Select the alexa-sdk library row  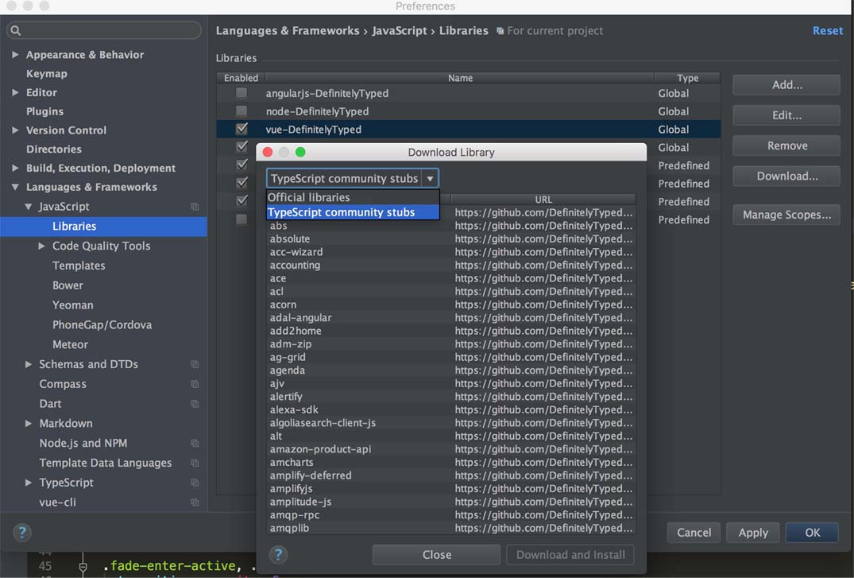[450, 409]
